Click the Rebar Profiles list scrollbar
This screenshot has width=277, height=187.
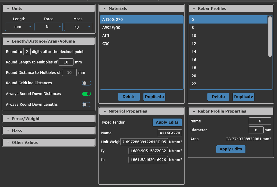click(x=270, y=36)
